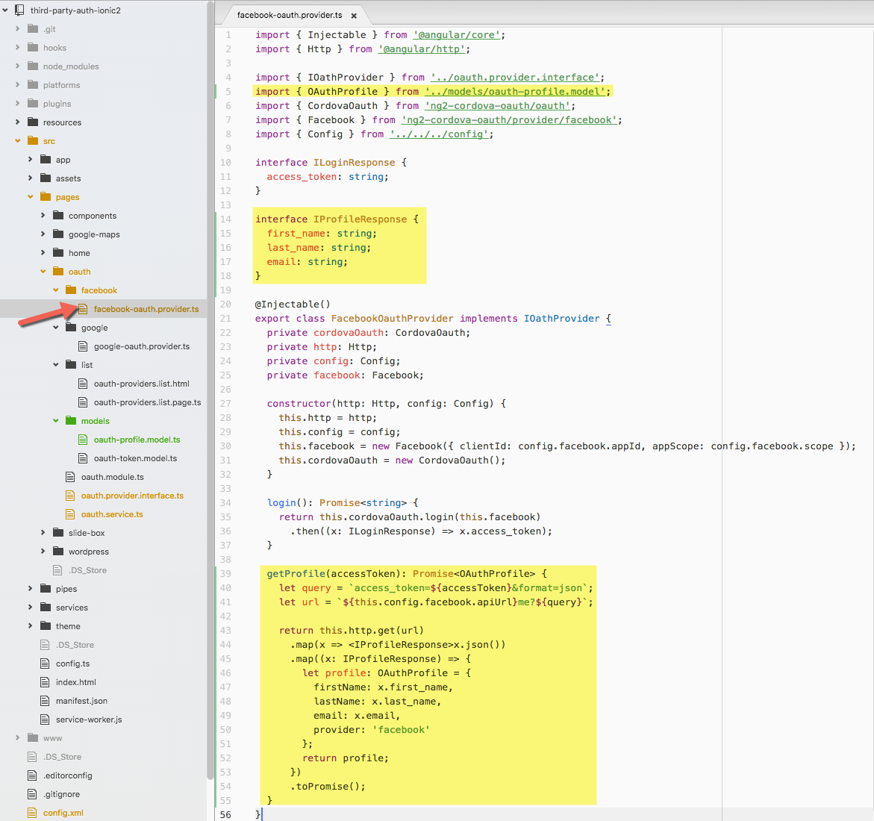The width and height of the screenshot is (874, 821).
Task: Collapse the src folder
Action: [18, 141]
